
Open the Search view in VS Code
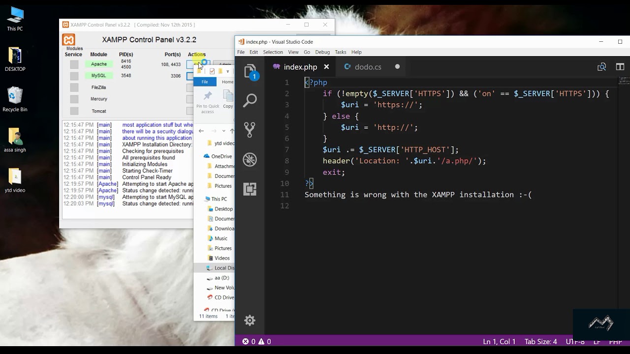[x=250, y=100]
